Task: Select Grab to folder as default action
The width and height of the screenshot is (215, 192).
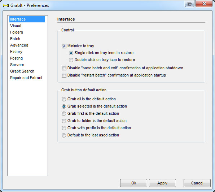Action: click(x=64, y=121)
